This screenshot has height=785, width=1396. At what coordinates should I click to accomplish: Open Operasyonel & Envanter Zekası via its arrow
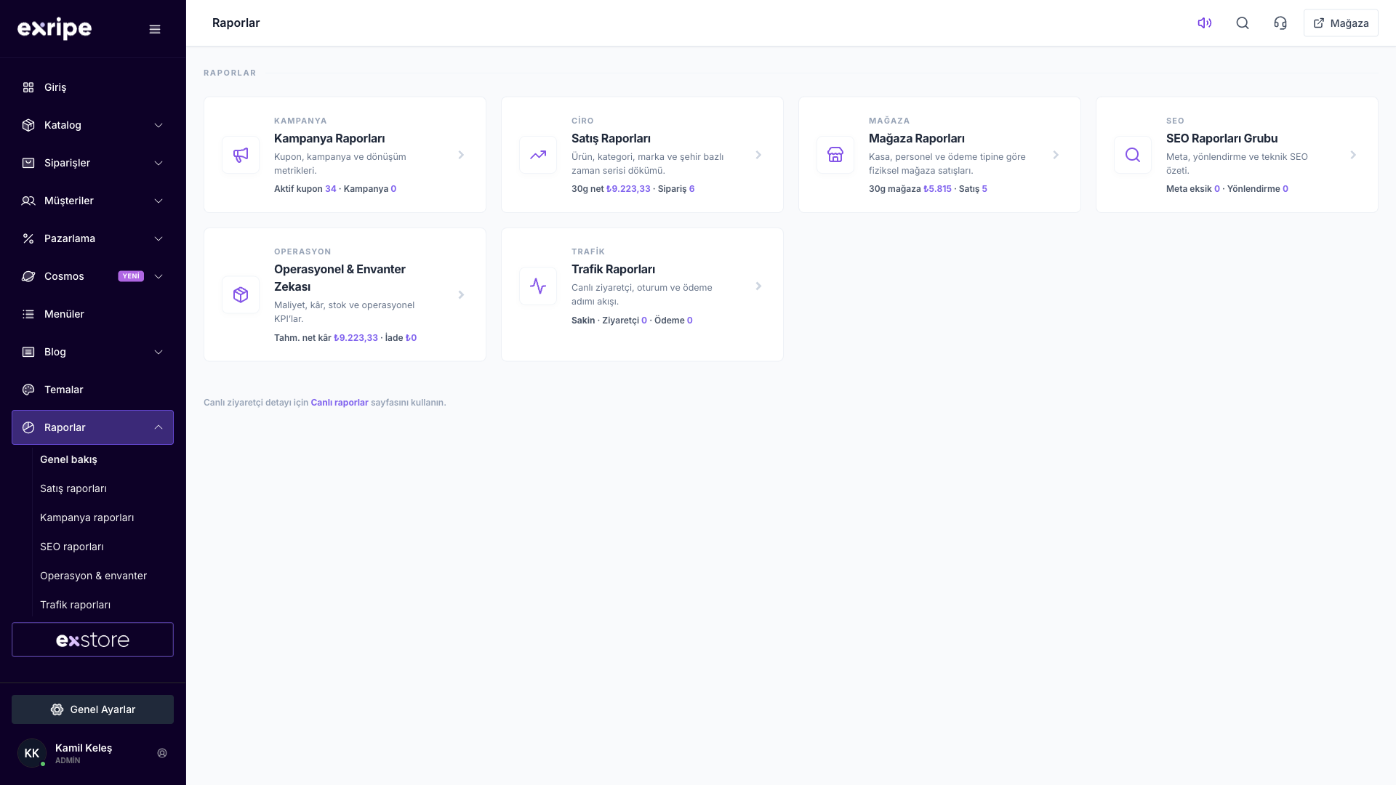click(x=461, y=294)
